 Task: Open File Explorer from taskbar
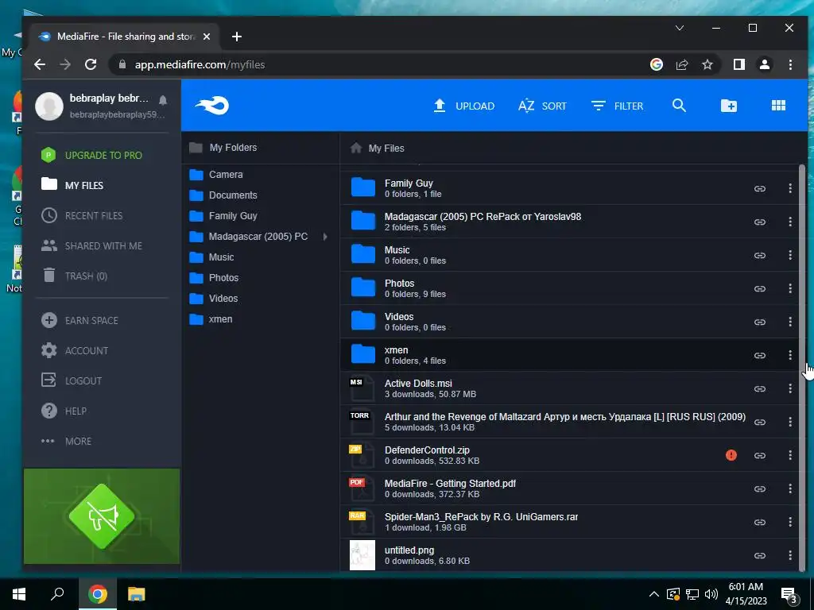click(x=136, y=593)
